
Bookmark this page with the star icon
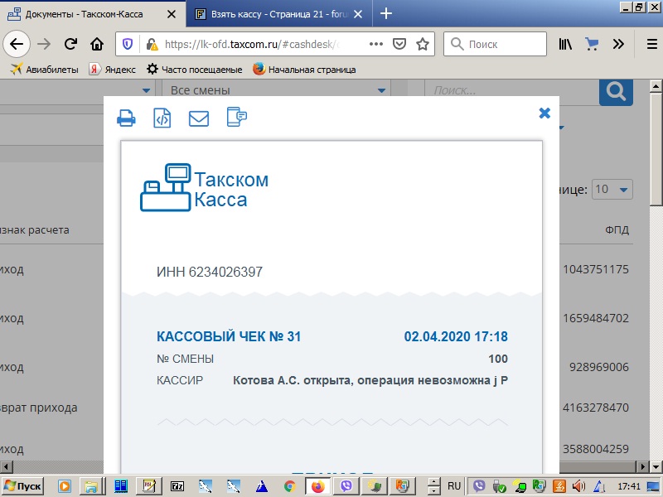(x=422, y=44)
